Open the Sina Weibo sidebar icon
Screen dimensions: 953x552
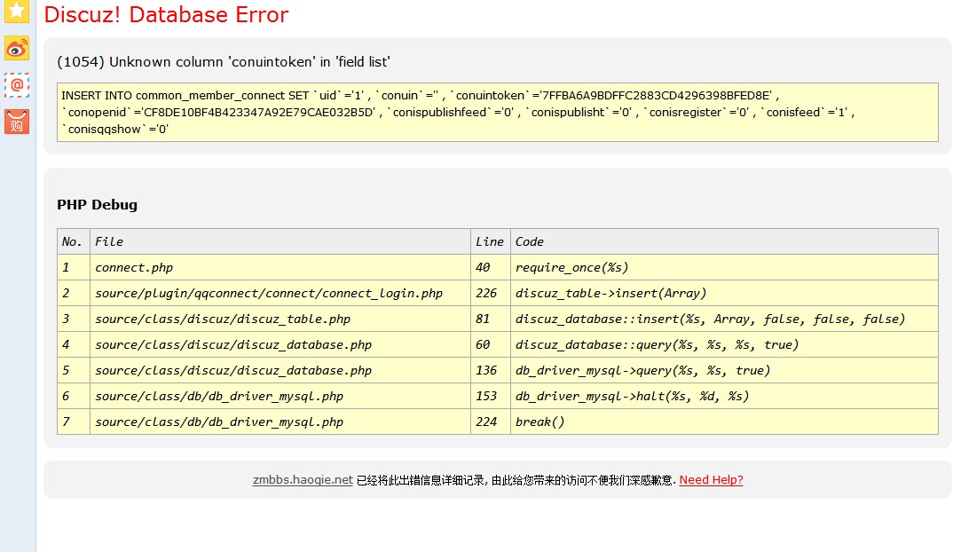point(17,48)
